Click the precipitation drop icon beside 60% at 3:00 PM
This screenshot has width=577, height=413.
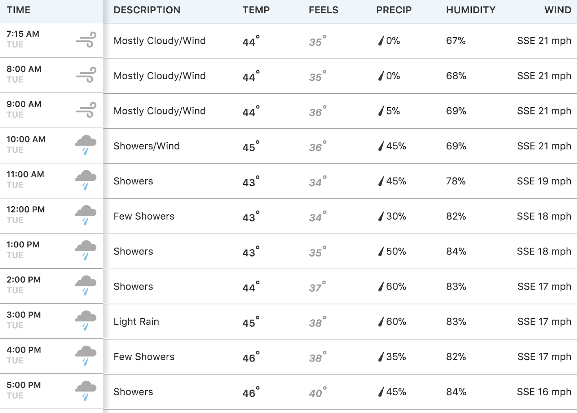[381, 322]
